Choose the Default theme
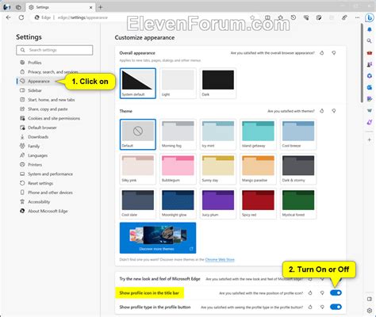Image resolution: width=376 pixels, height=317 pixels. tap(138, 135)
